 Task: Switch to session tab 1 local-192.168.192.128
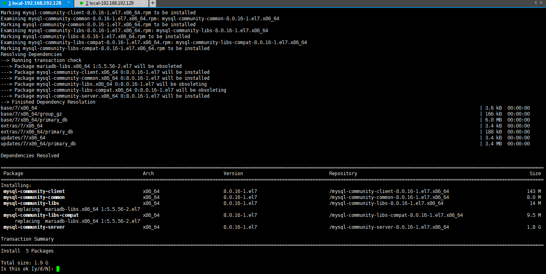pyautogui.click(x=35, y=3)
